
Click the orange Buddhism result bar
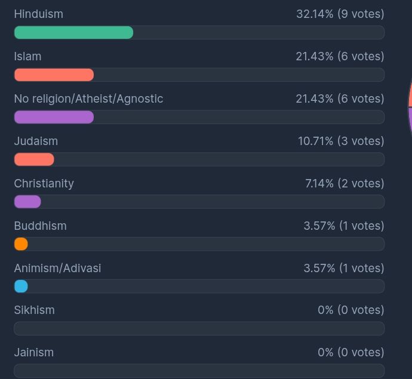coord(21,244)
